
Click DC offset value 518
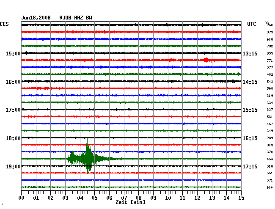[270, 166]
